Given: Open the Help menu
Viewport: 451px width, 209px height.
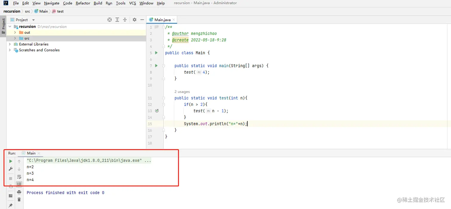Looking at the screenshot, I should coord(161,3).
